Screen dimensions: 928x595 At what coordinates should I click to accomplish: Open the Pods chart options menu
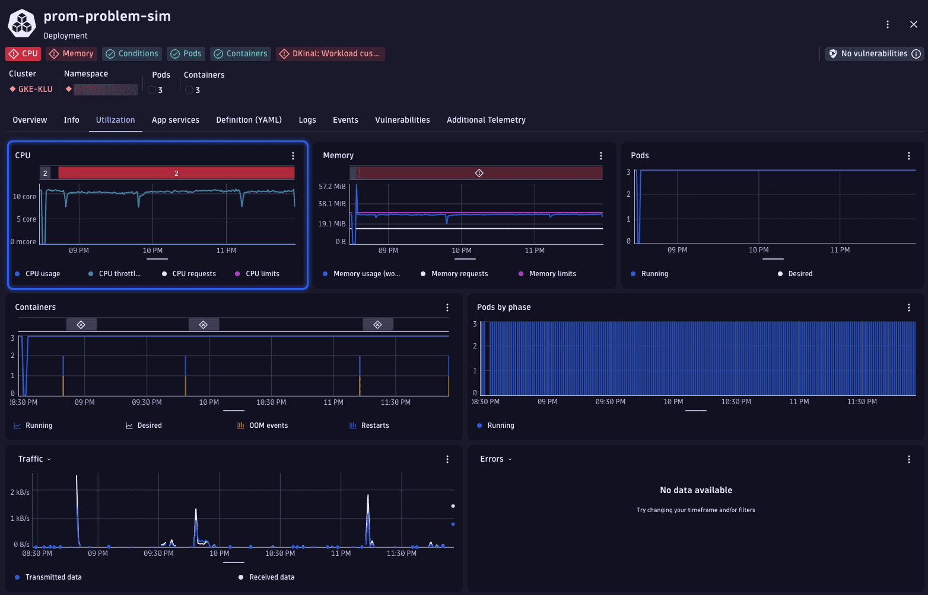point(908,155)
